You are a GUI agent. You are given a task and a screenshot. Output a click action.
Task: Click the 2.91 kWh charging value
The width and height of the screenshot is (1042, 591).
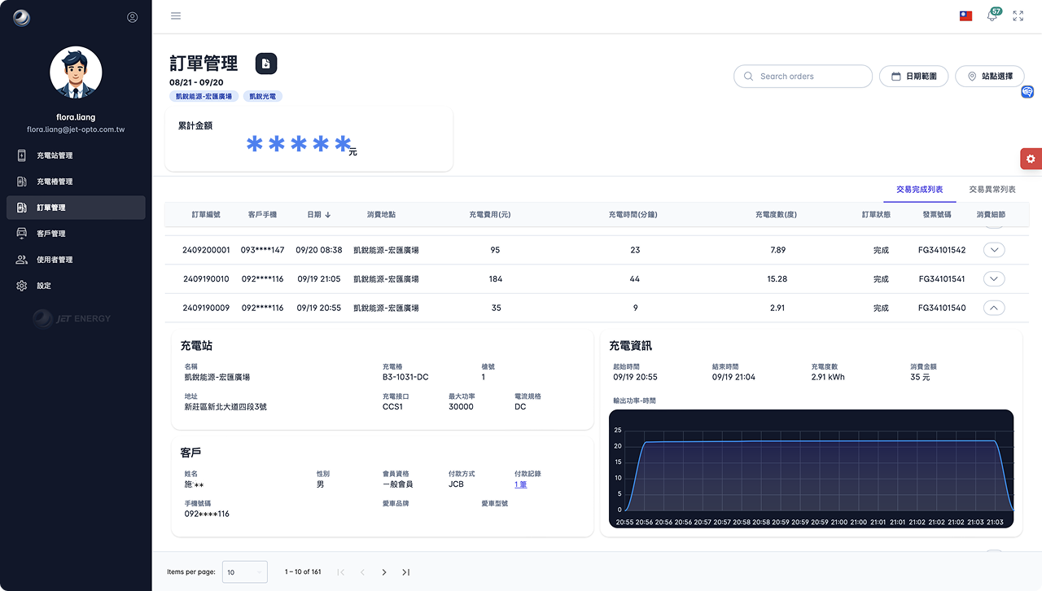click(828, 378)
